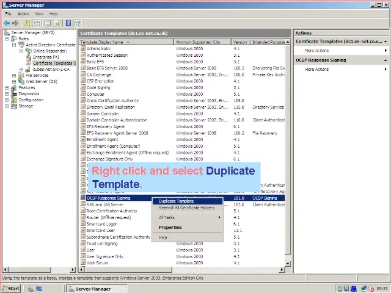The width and height of the screenshot is (391, 293).
Task: Click the blue Back arrow in toolbar
Action: [7, 23]
